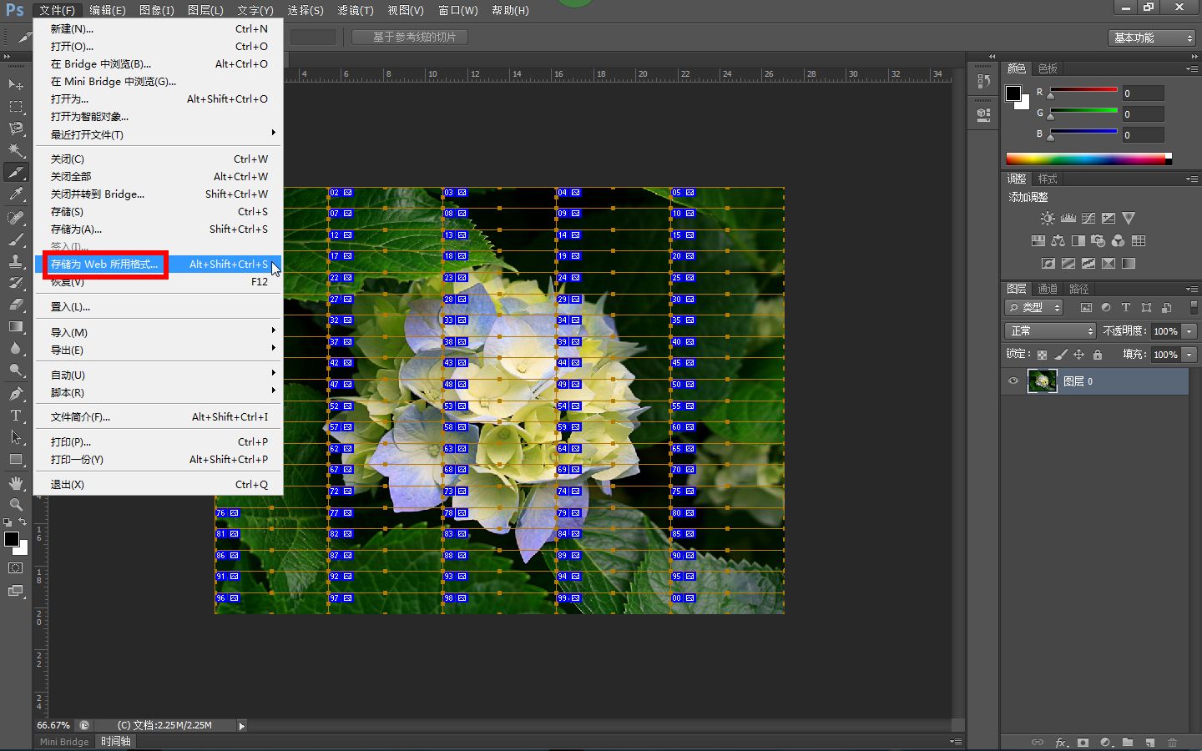This screenshot has width=1202, height=751.
Task: Click the 图层 0 thumbnail
Action: pyautogui.click(x=1042, y=381)
